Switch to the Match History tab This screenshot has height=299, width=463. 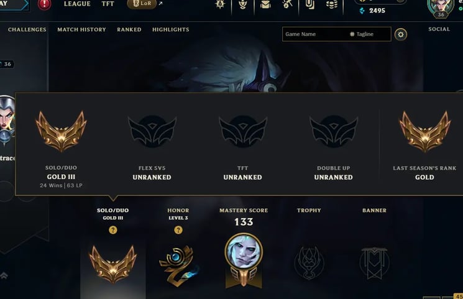pyautogui.click(x=81, y=30)
